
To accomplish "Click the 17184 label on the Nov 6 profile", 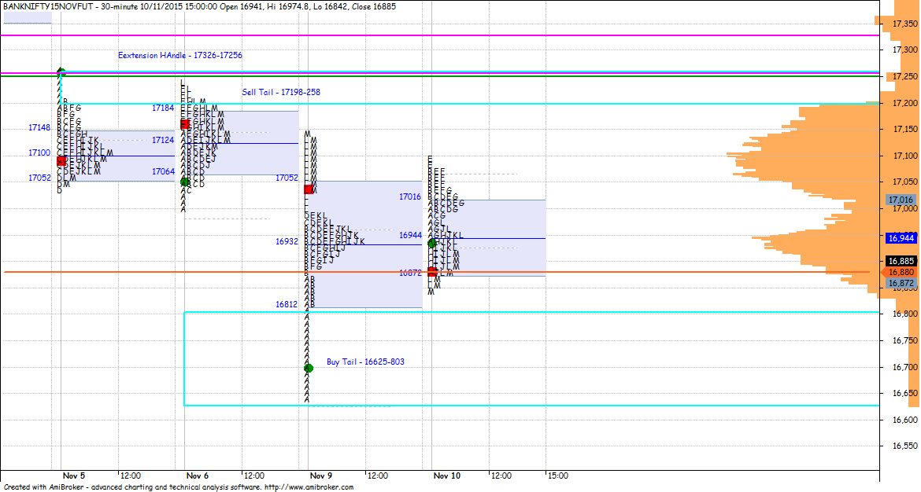I will tap(163, 108).
